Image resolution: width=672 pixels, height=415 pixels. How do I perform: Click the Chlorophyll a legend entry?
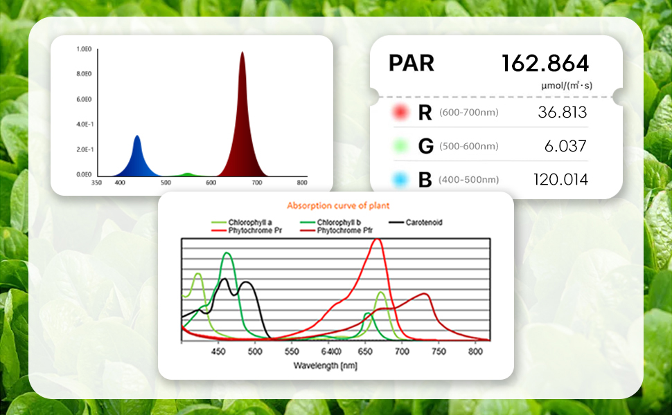pyautogui.click(x=242, y=223)
